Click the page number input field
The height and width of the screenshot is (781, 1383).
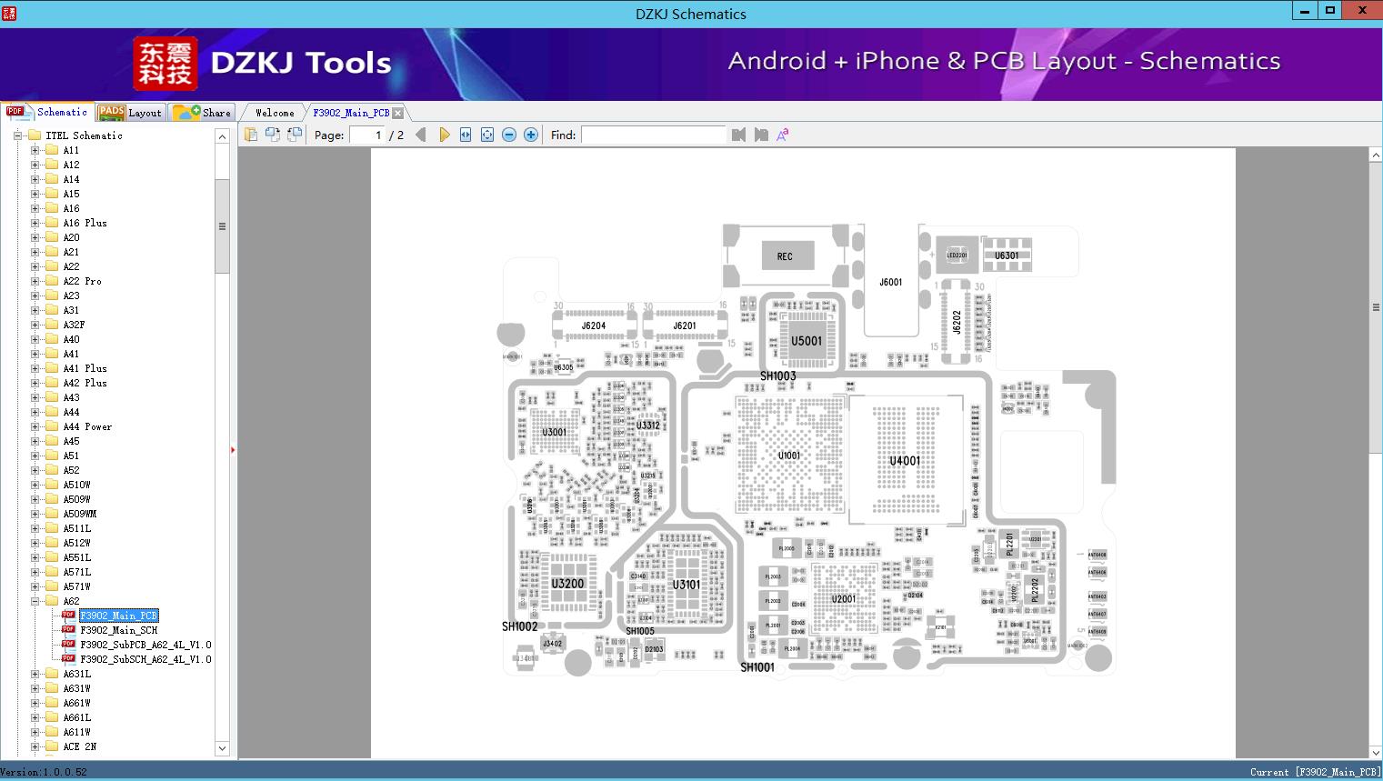366,135
